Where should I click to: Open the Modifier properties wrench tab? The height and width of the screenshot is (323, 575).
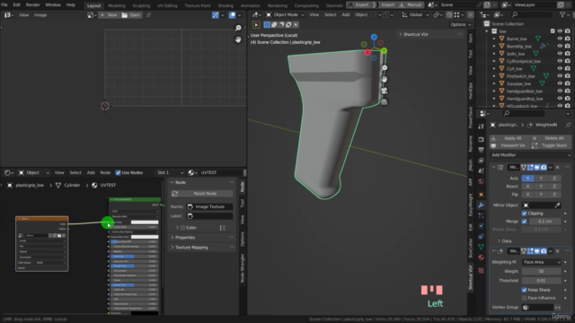[x=481, y=205]
